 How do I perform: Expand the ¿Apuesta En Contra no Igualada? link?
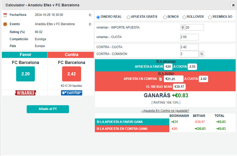(x=165, y=110)
